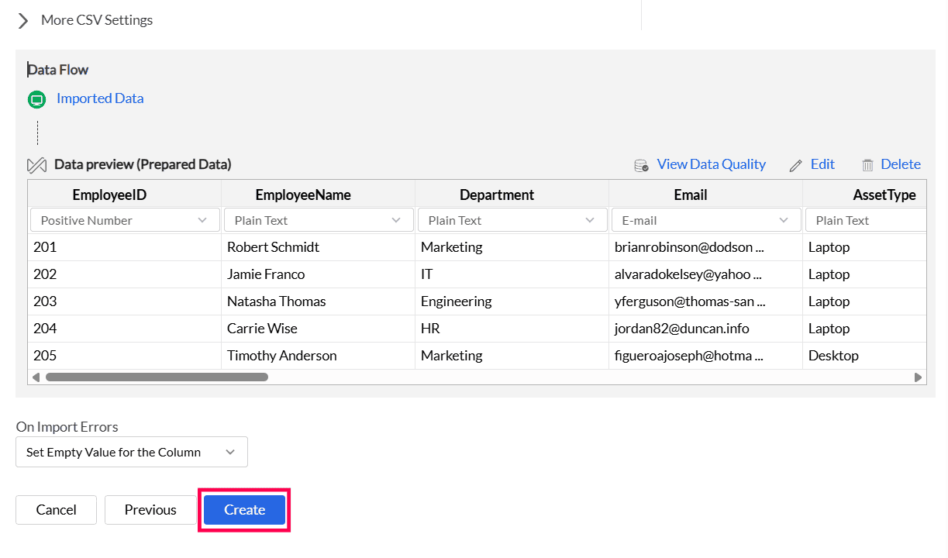Click the Create button

(x=244, y=510)
